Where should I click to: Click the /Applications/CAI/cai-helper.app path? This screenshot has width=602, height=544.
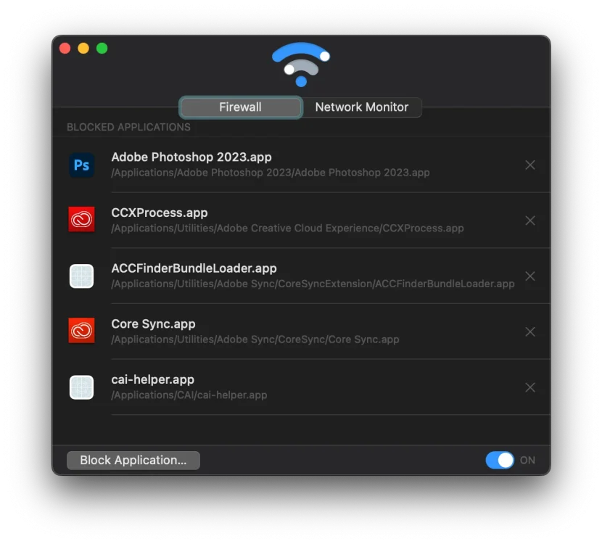[x=189, y=395]
